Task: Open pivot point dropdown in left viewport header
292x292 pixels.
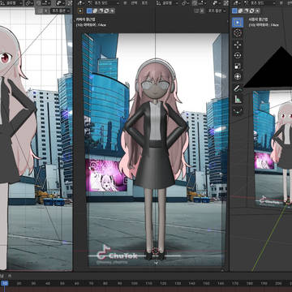Action: click(x=29, y=3)
